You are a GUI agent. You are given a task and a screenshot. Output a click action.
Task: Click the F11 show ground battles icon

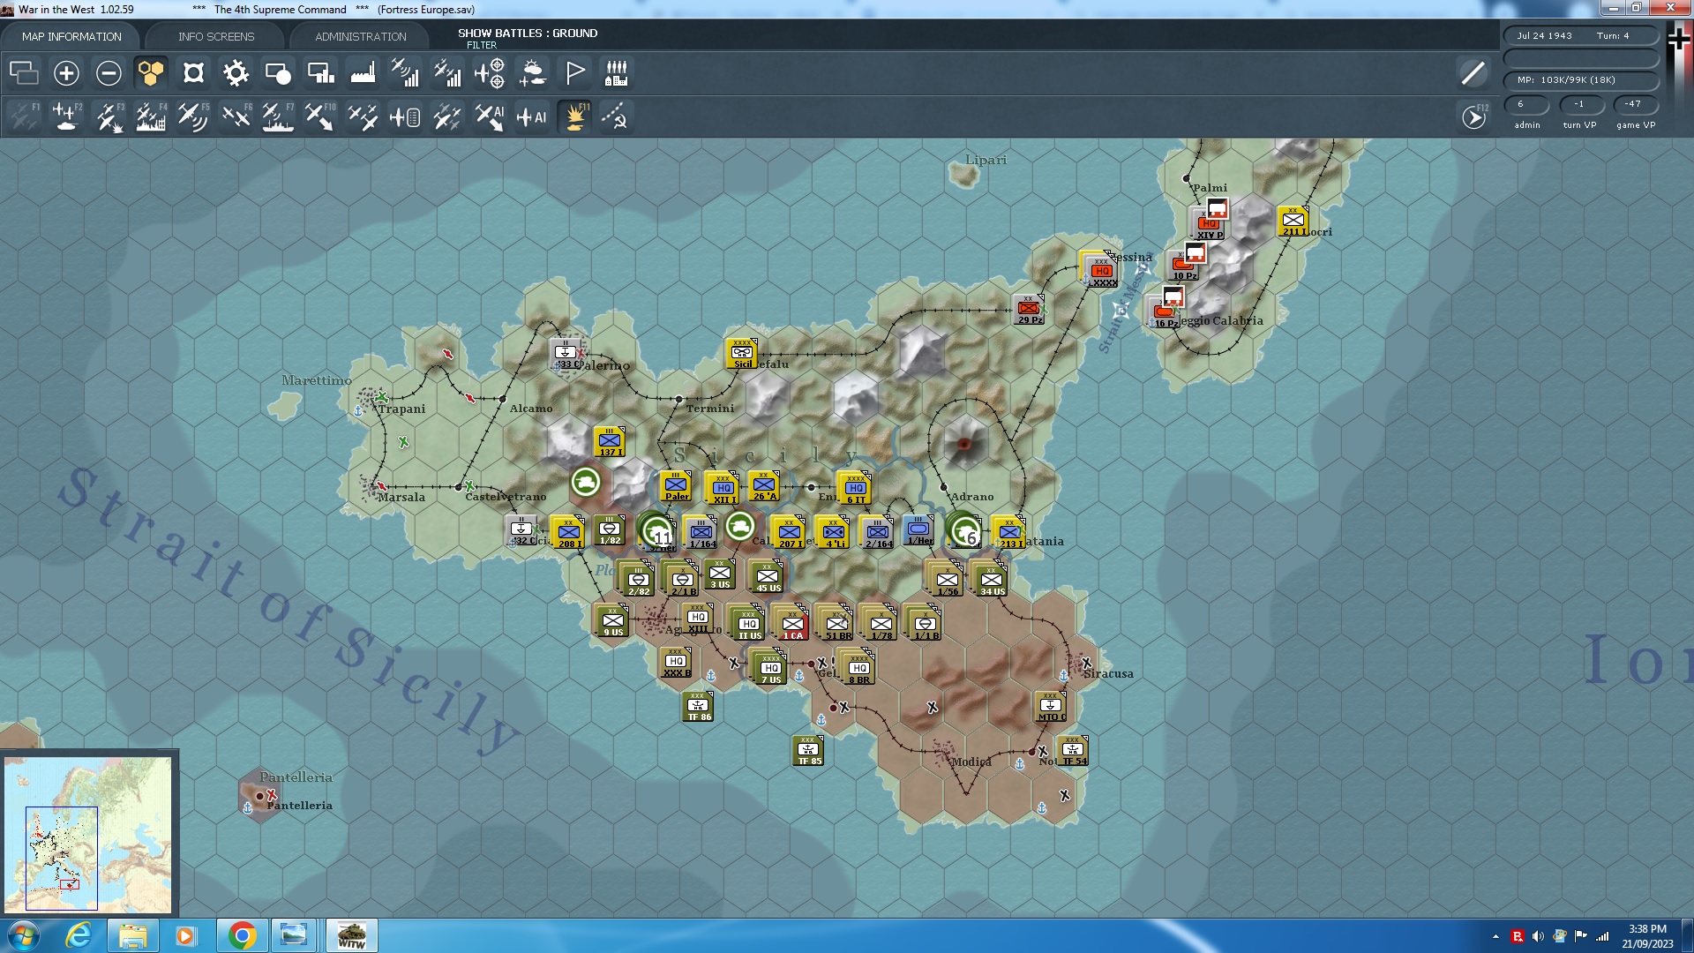[x=575, y=116]
